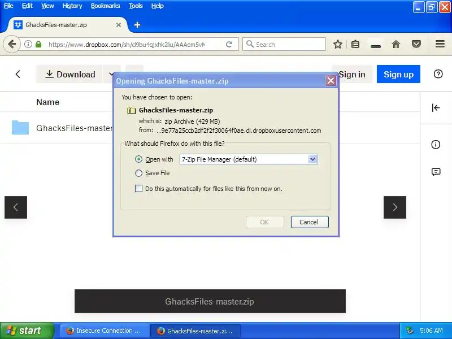This screenshot has height=339, width=452.
Task: Open a new tab with plus icon
Action: [137, 25]
